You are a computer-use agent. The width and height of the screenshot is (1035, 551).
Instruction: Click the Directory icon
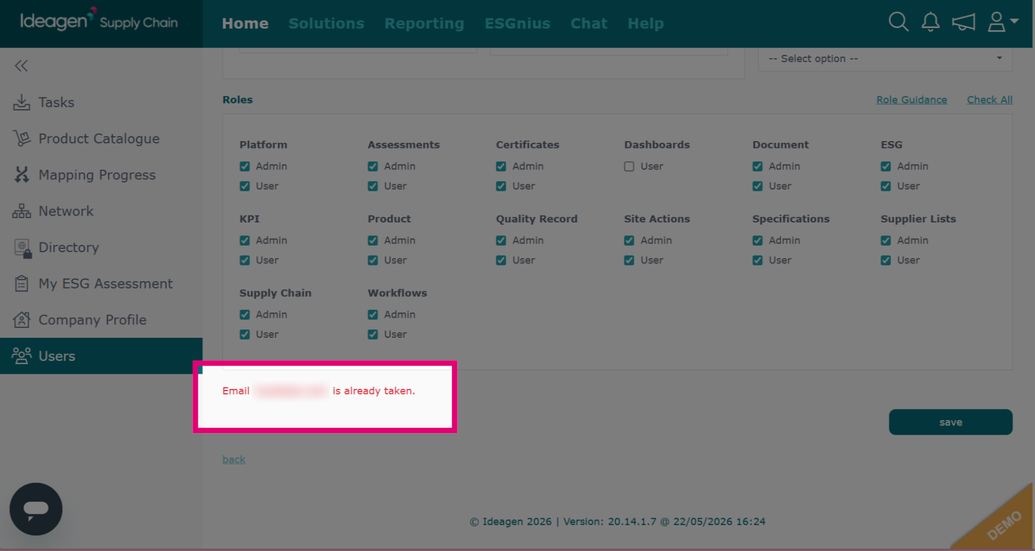point(22,248)
